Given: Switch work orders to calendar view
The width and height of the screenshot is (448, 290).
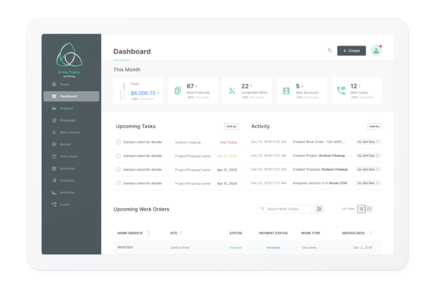Looking at the screenshot, I should point(369,209).
